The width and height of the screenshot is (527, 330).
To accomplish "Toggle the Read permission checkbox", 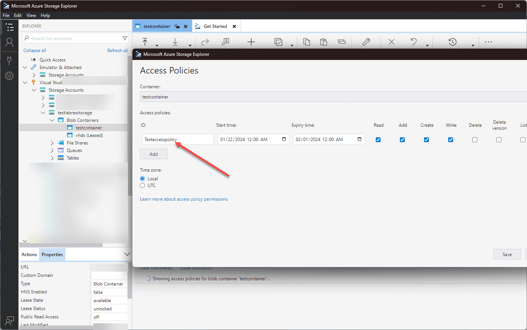I will tap(378, 140).
